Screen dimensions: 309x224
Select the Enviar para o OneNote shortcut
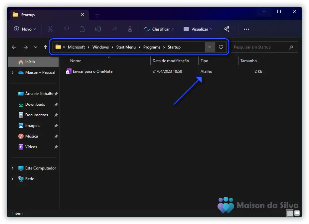(92, 71)
